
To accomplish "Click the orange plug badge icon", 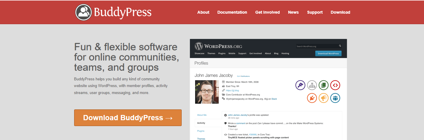I will click(x=312, y=98).
